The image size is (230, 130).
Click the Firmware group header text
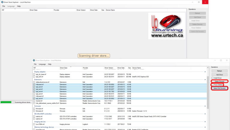37,106
